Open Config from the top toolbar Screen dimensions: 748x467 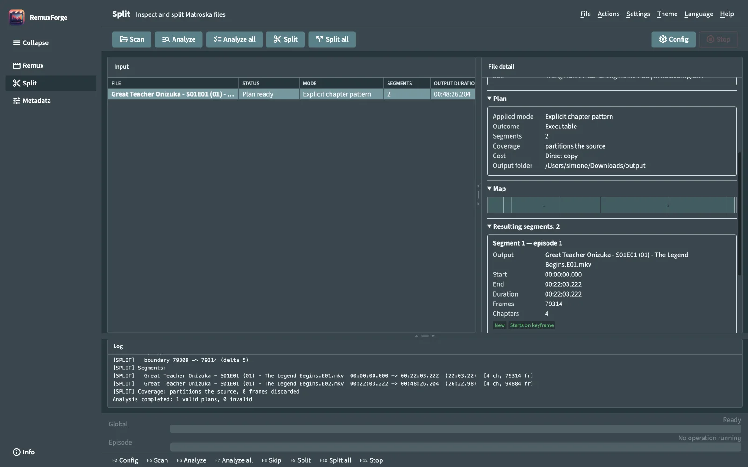[x=673, y=40]
